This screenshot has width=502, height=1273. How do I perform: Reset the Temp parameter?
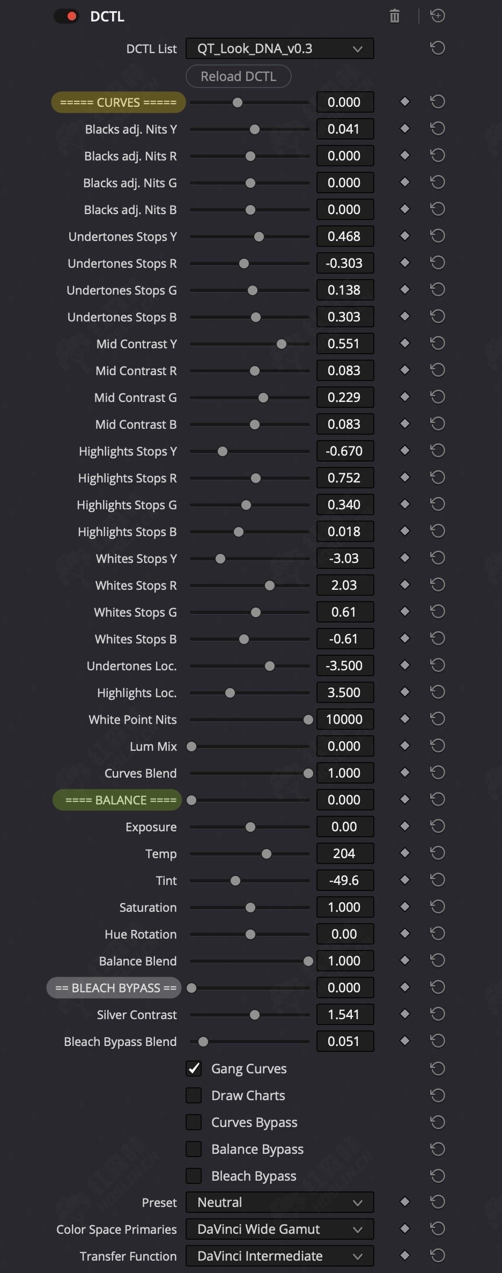(438, 853)
